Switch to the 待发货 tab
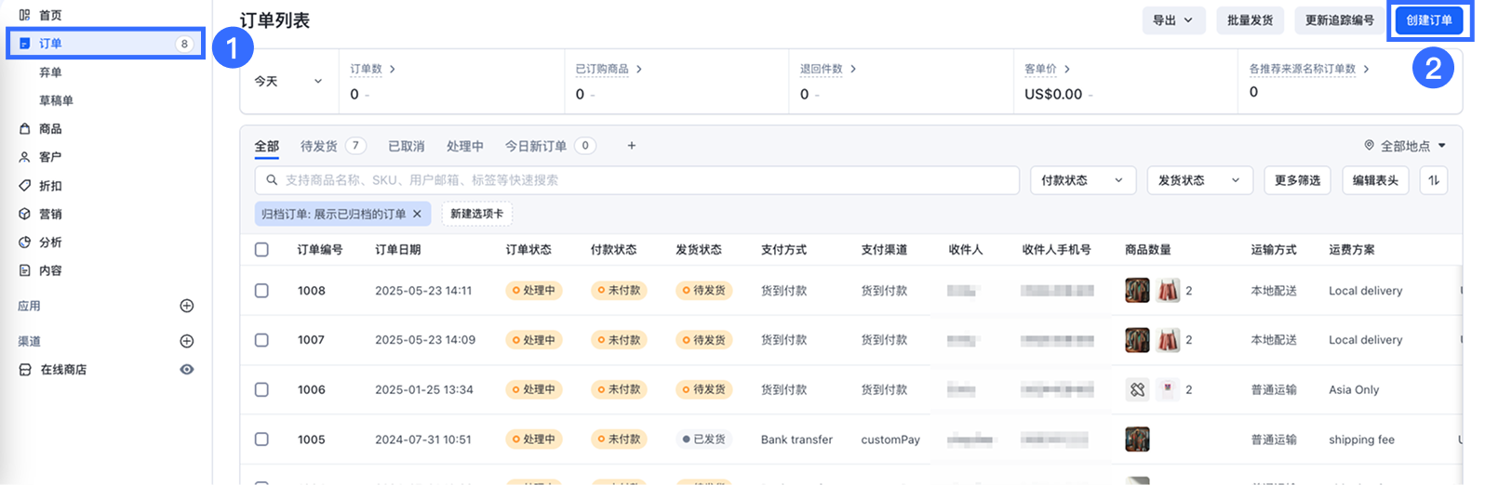 pos(333,146)
